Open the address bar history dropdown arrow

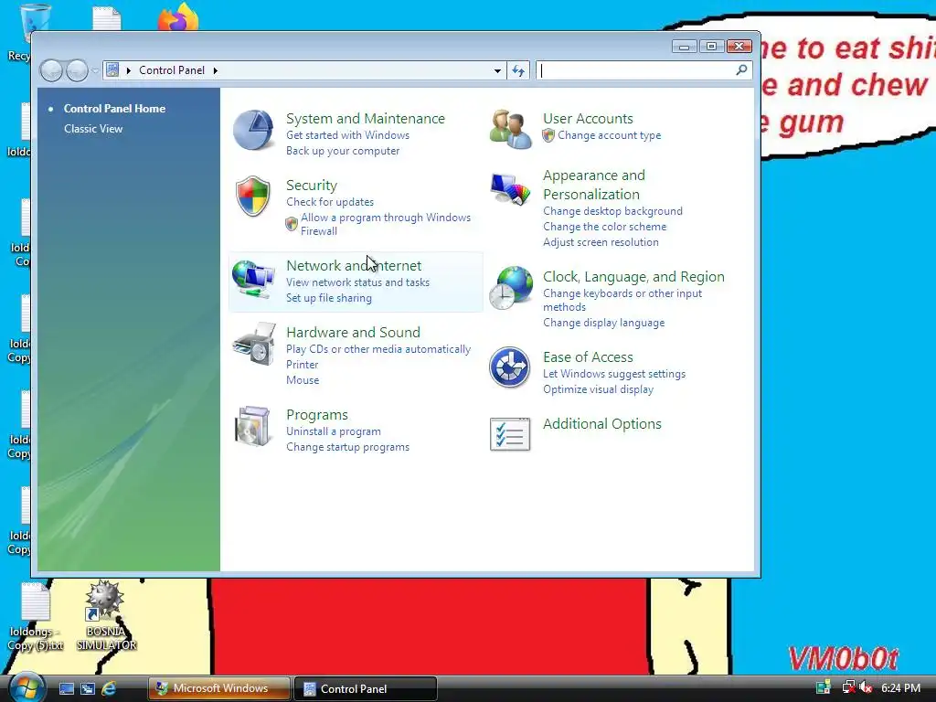pos(497,70)
